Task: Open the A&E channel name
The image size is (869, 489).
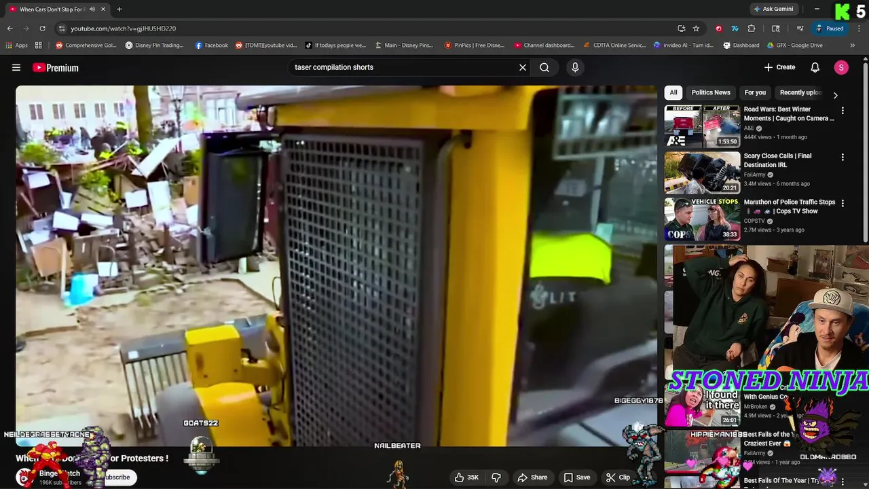Action: [x=749, y=128]
